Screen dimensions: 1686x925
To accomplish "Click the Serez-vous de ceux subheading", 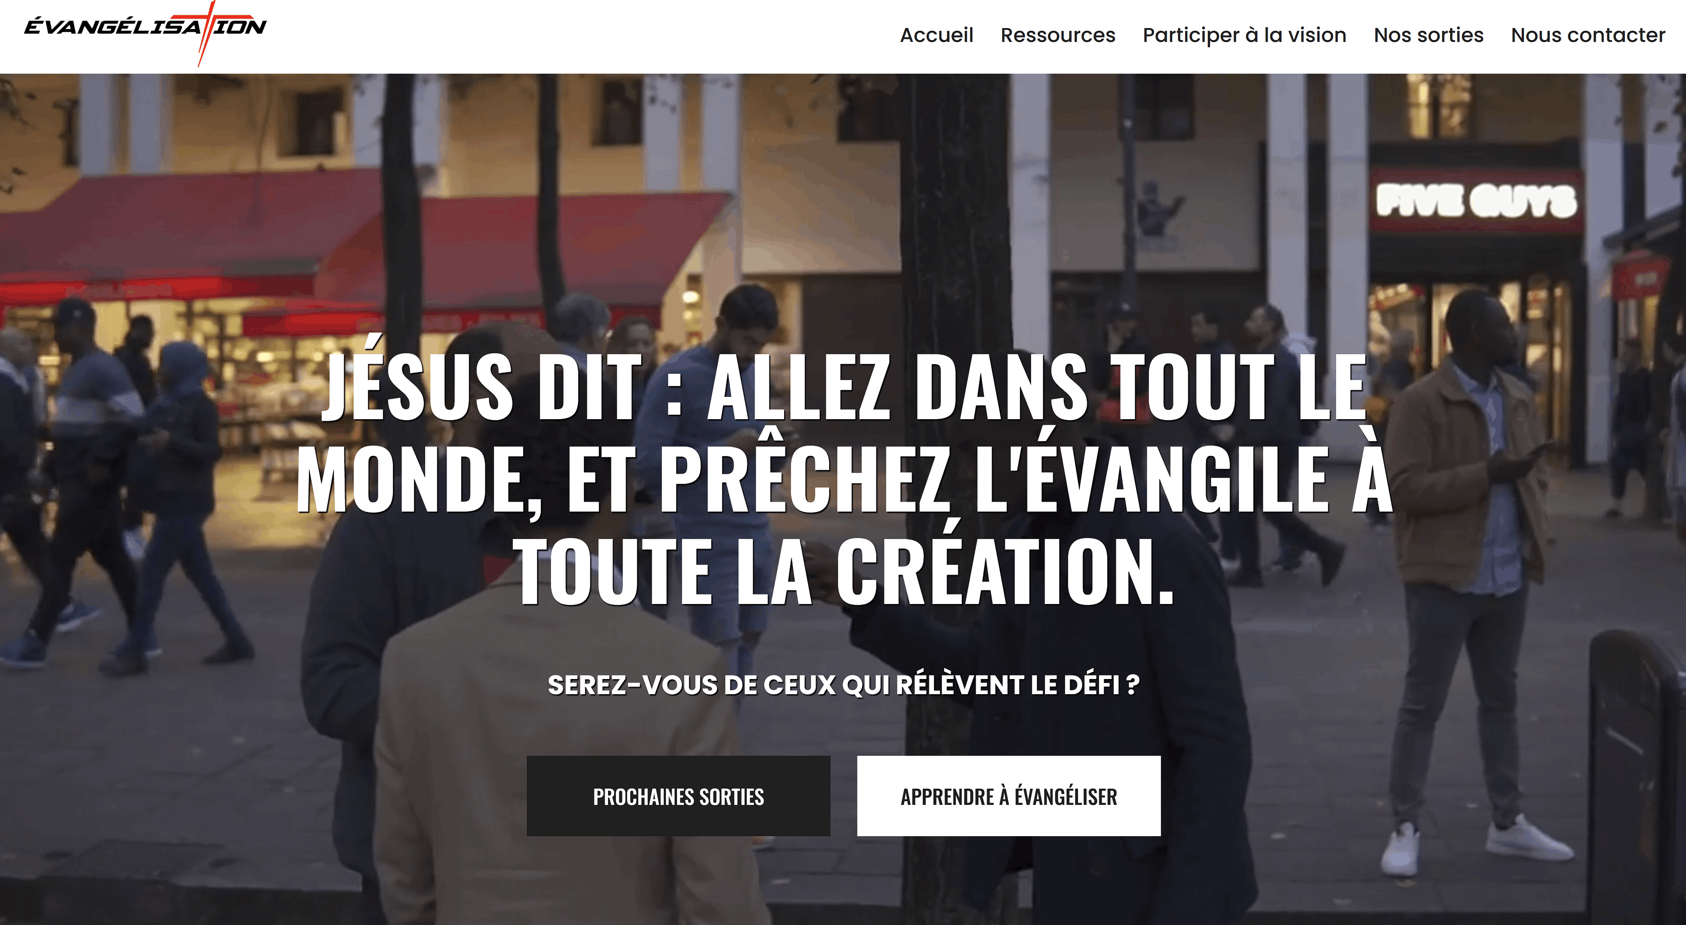I will (x=843, y=685).
